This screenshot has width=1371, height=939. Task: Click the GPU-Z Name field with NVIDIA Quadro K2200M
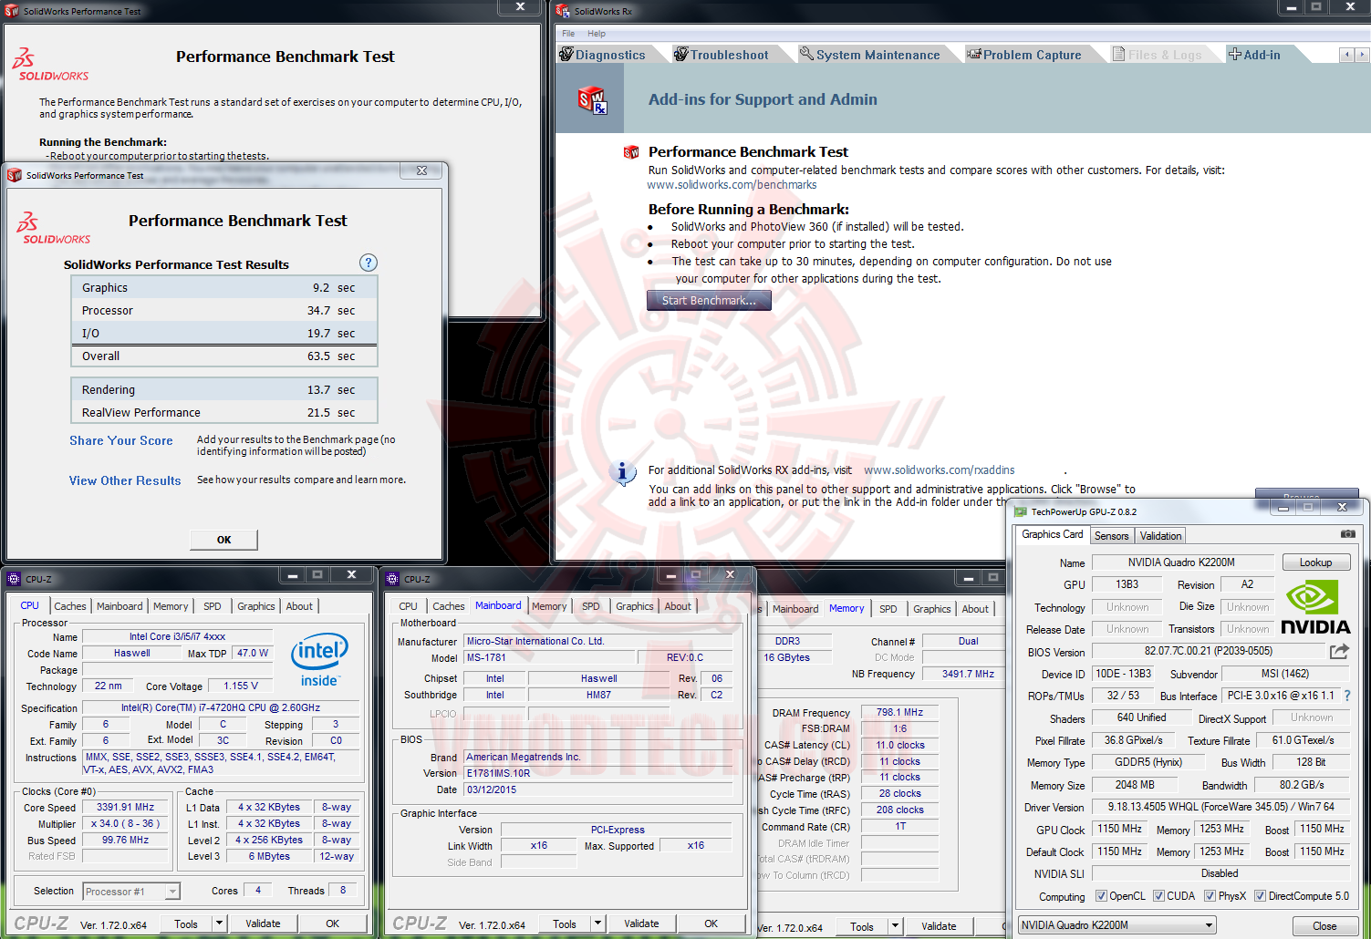click(1182, 562)
